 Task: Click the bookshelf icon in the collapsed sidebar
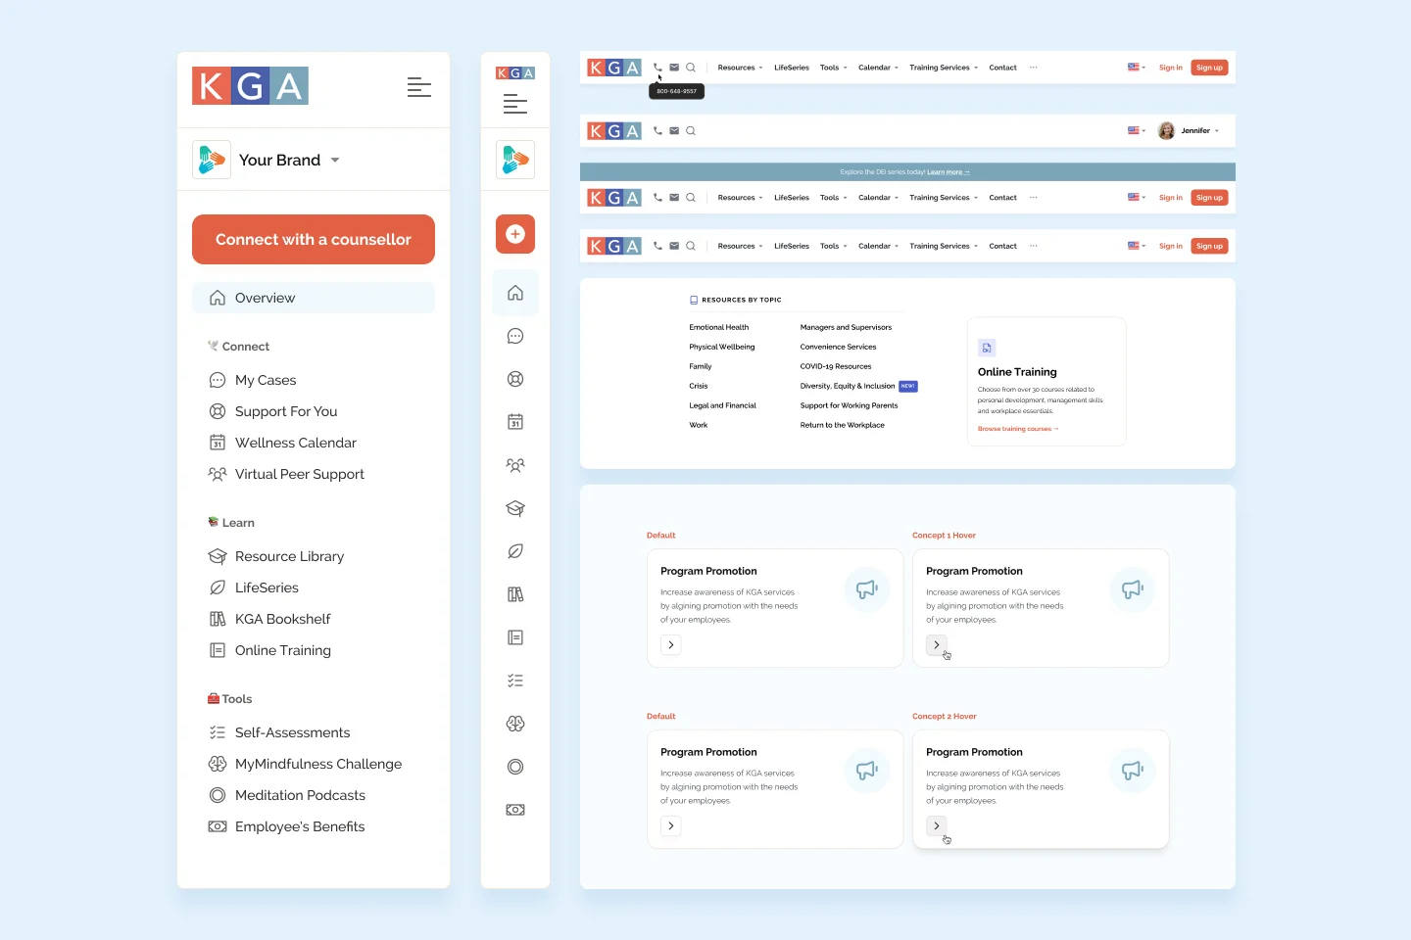(515, 594)
